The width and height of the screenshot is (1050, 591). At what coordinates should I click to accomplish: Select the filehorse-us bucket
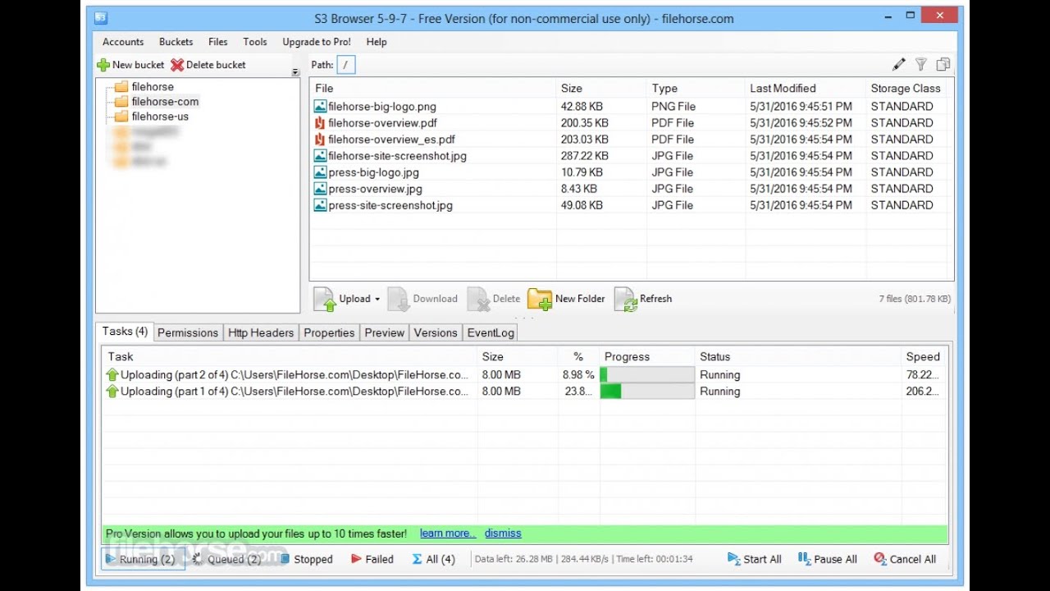pyautogui.click(x=160, y=117)
